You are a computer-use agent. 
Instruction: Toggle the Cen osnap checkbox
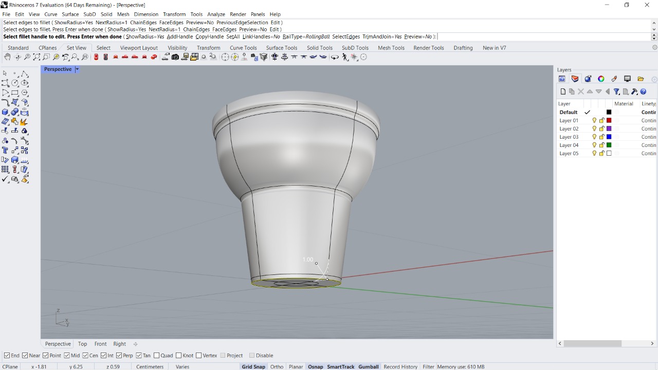[85, 356]
